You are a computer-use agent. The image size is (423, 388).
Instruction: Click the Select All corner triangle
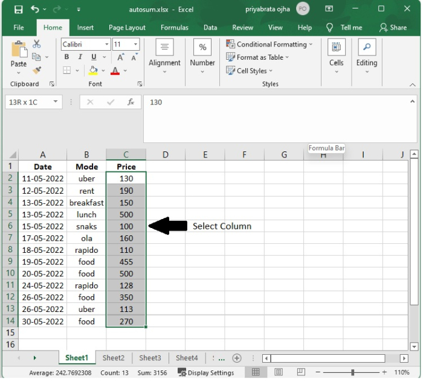pos(13,154)
